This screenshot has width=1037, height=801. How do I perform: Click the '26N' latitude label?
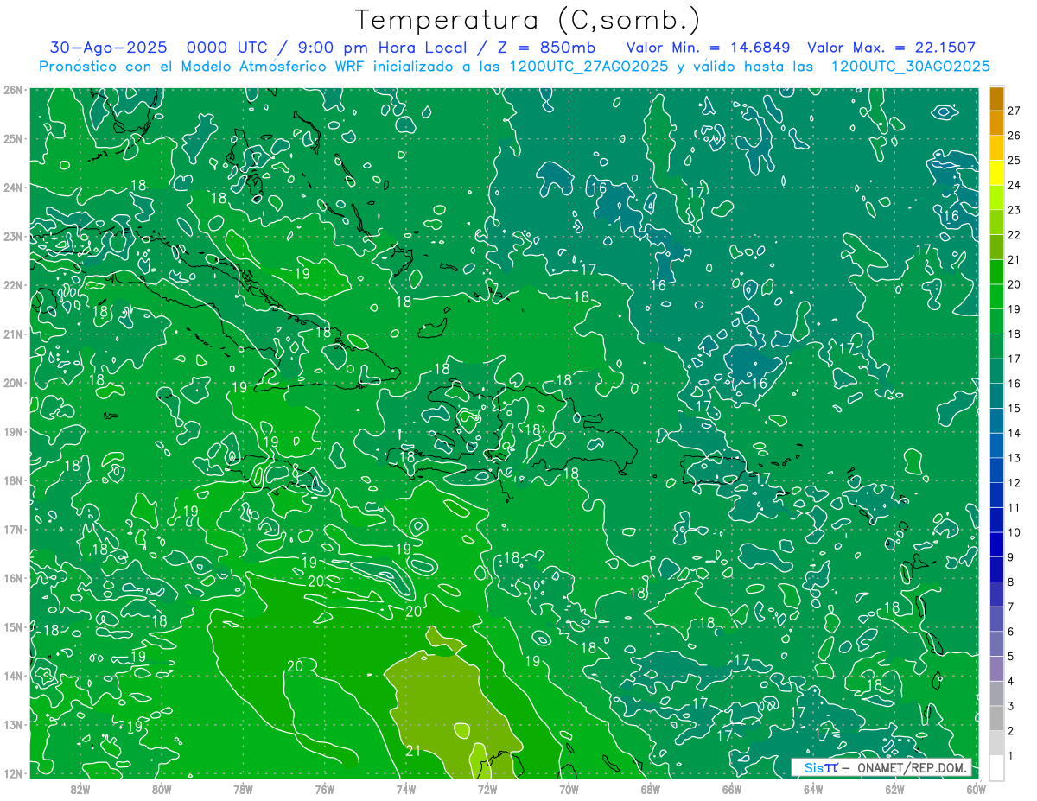13,90
